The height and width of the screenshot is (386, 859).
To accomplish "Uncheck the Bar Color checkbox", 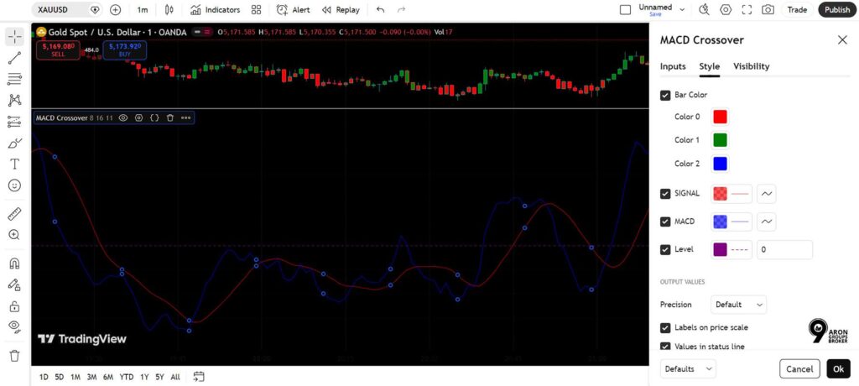I will coord(665,96).
